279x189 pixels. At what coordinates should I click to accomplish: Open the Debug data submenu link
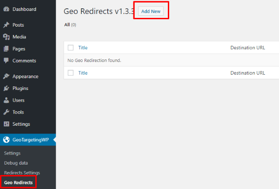click(16, 163)
